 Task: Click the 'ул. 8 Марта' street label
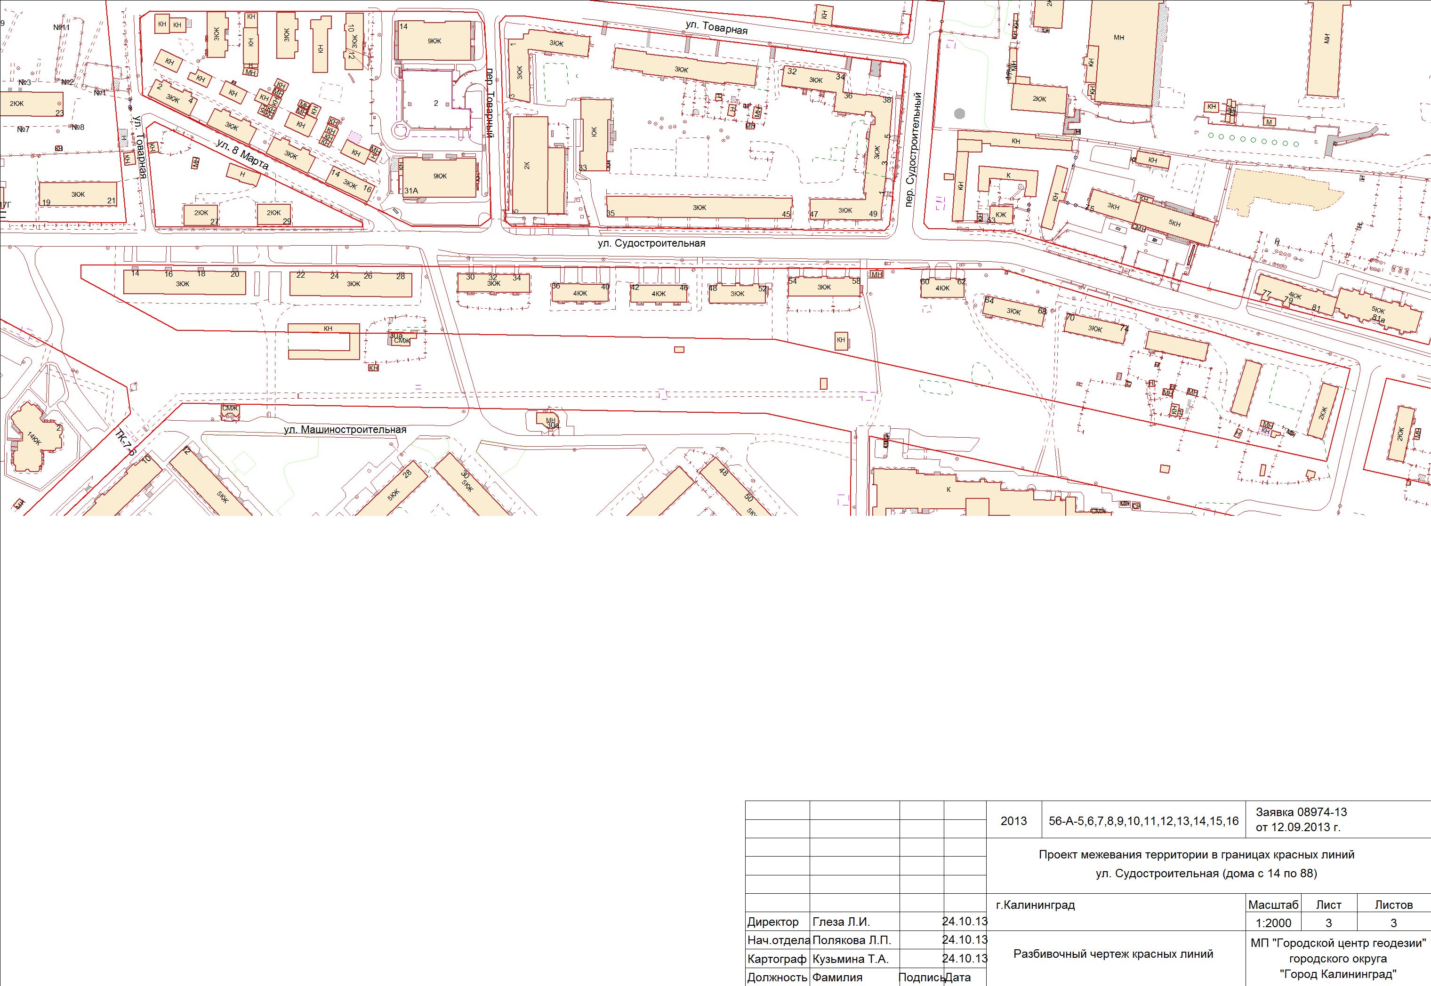tap(242, 155)
